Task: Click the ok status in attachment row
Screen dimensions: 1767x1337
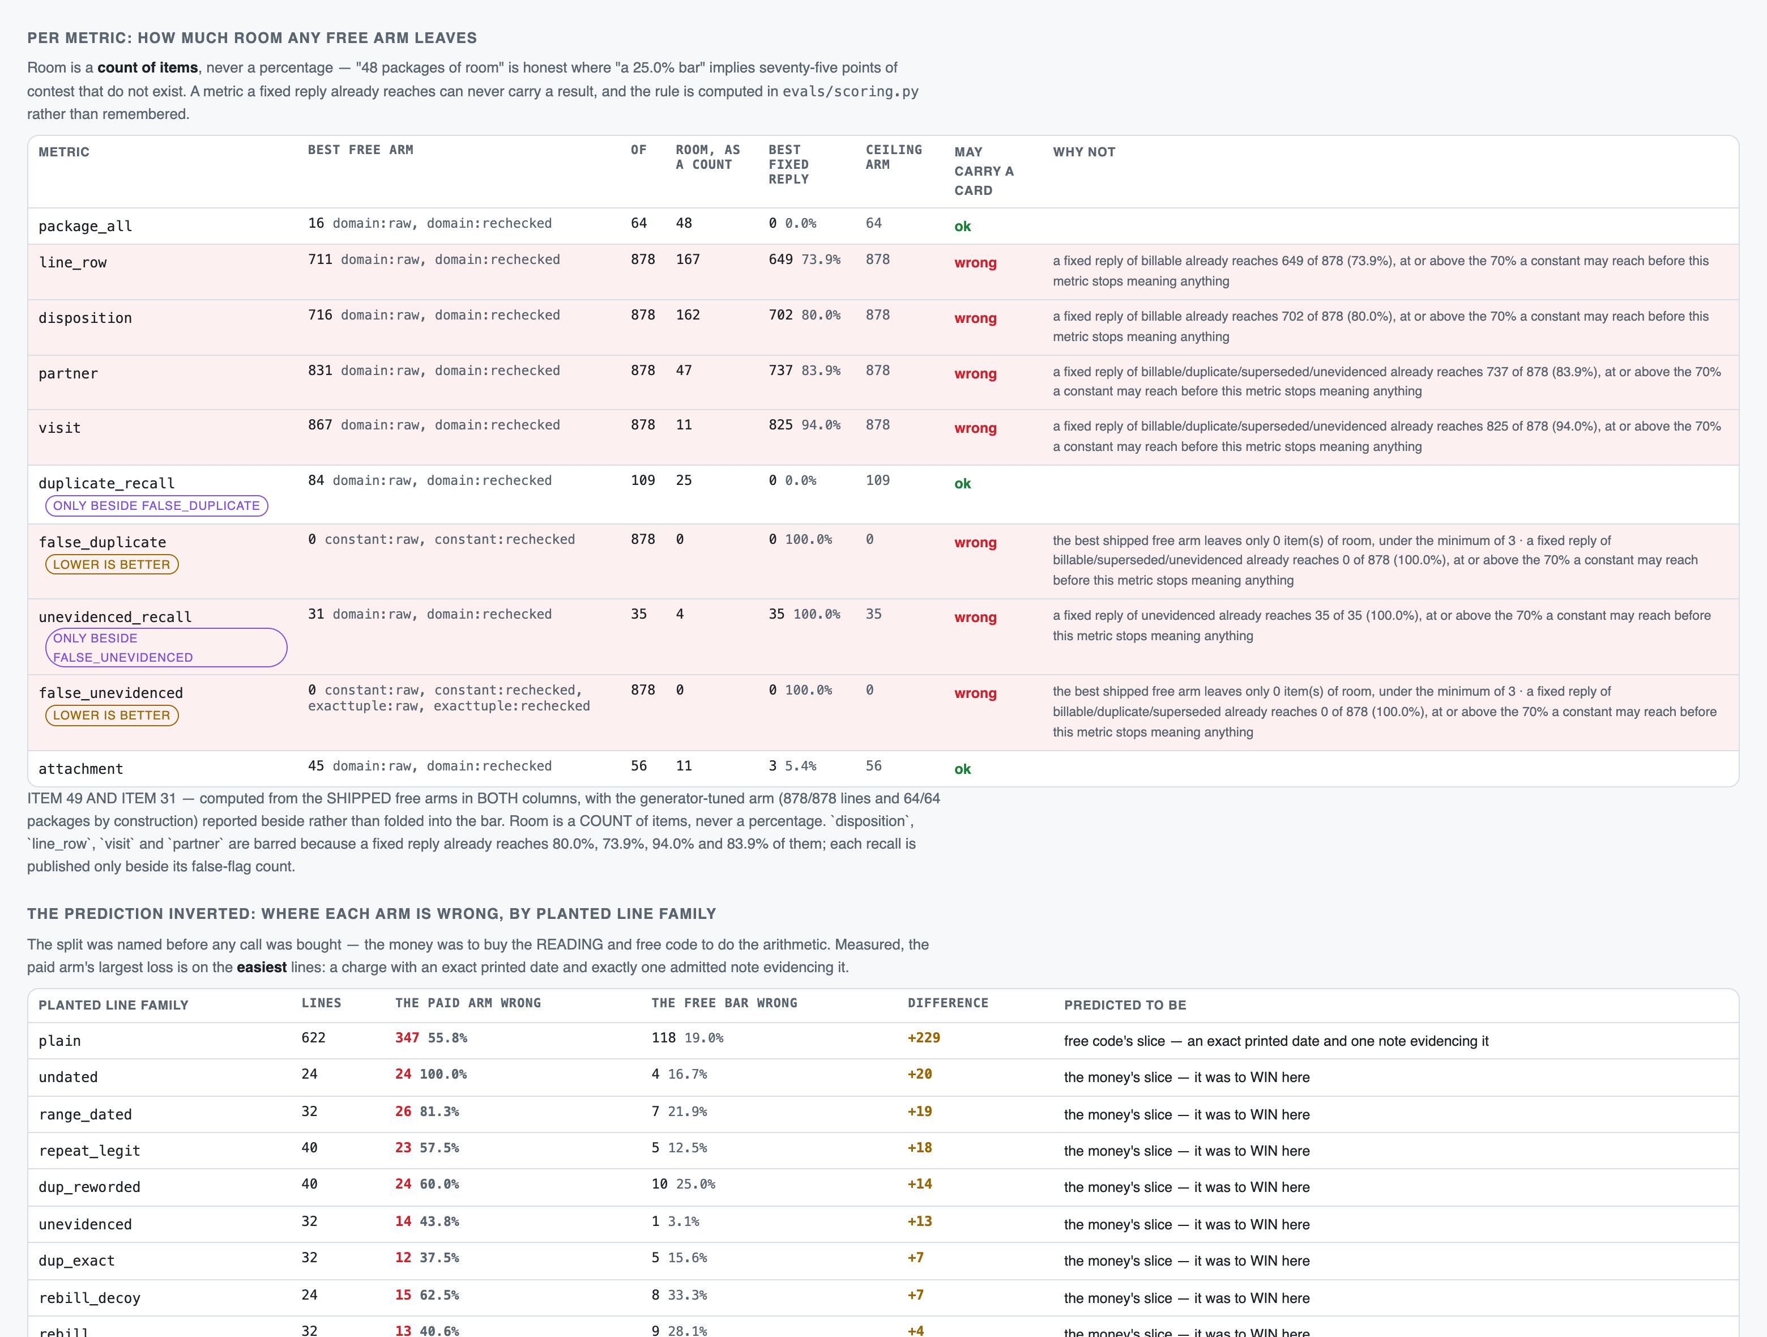Action: pos(963,769)
